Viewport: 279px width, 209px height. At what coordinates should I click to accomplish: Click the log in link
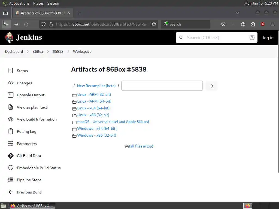(x=268, y=38)
